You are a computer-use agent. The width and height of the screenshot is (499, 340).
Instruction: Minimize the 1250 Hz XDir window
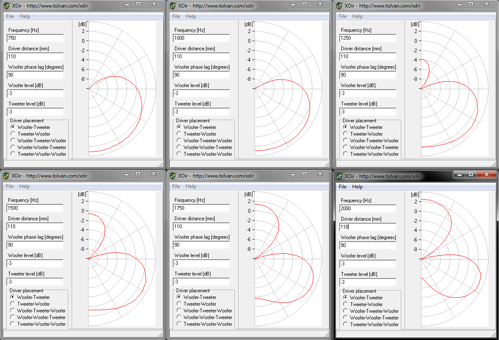coord(460,4)
